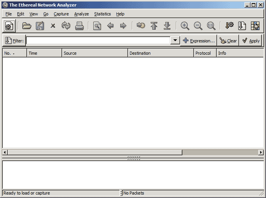Image resolution: width=266 pixels, height=198 pixels.
Task: Go forward in packet history arrow
Action: point(123,26)
